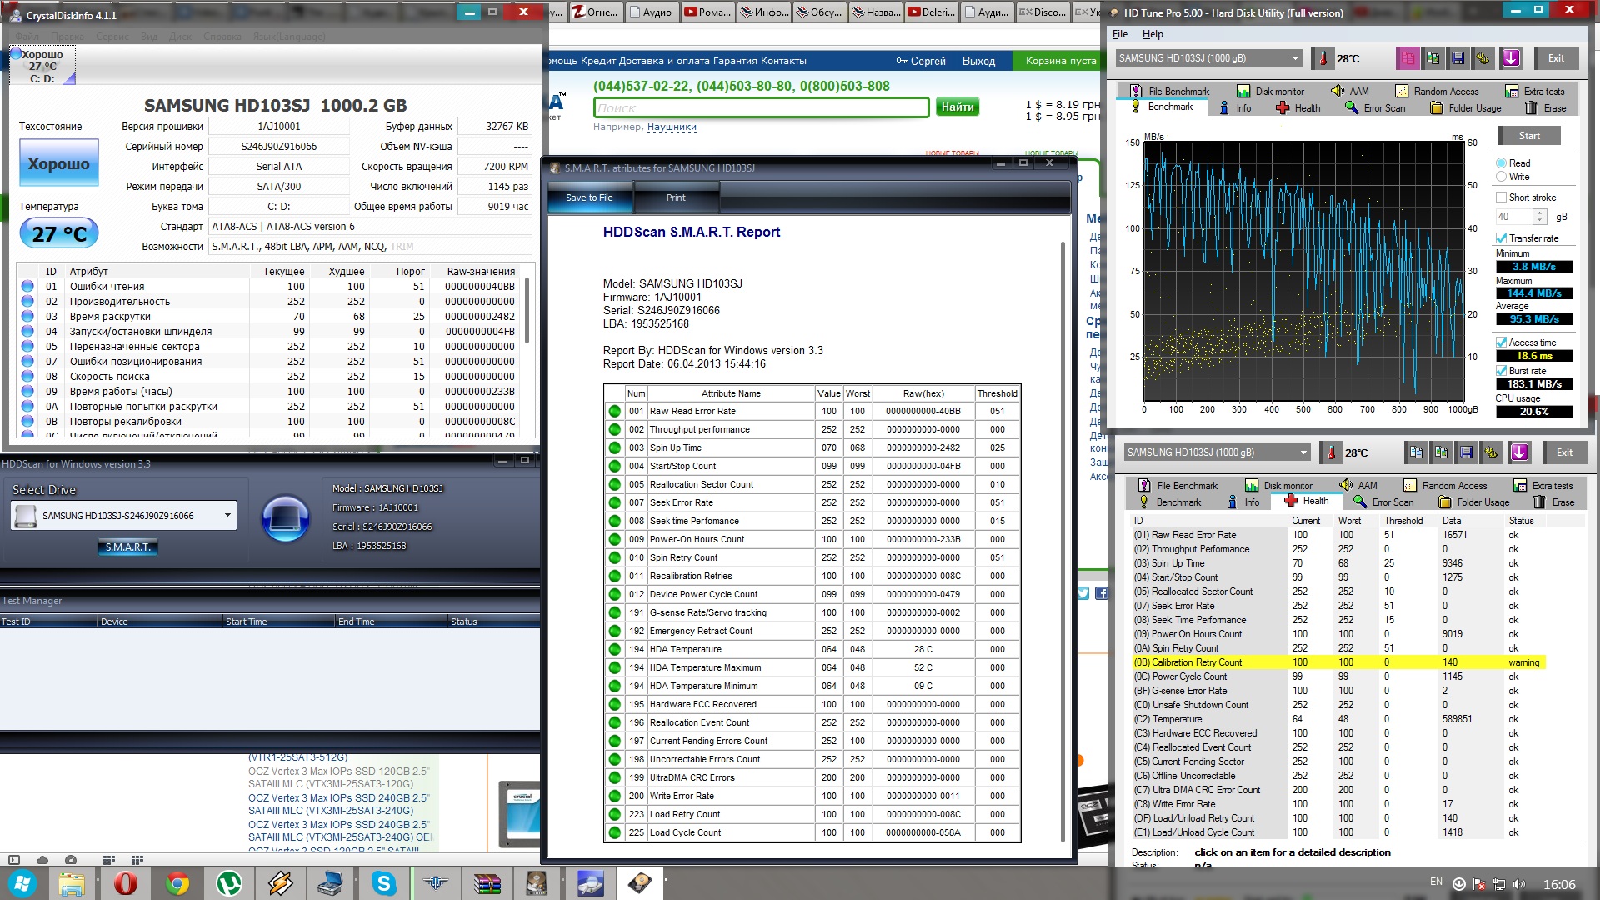Open File menu in HD Tune
The width and height of the screenshot is (1600, 900).
(x=1120, y=34)
